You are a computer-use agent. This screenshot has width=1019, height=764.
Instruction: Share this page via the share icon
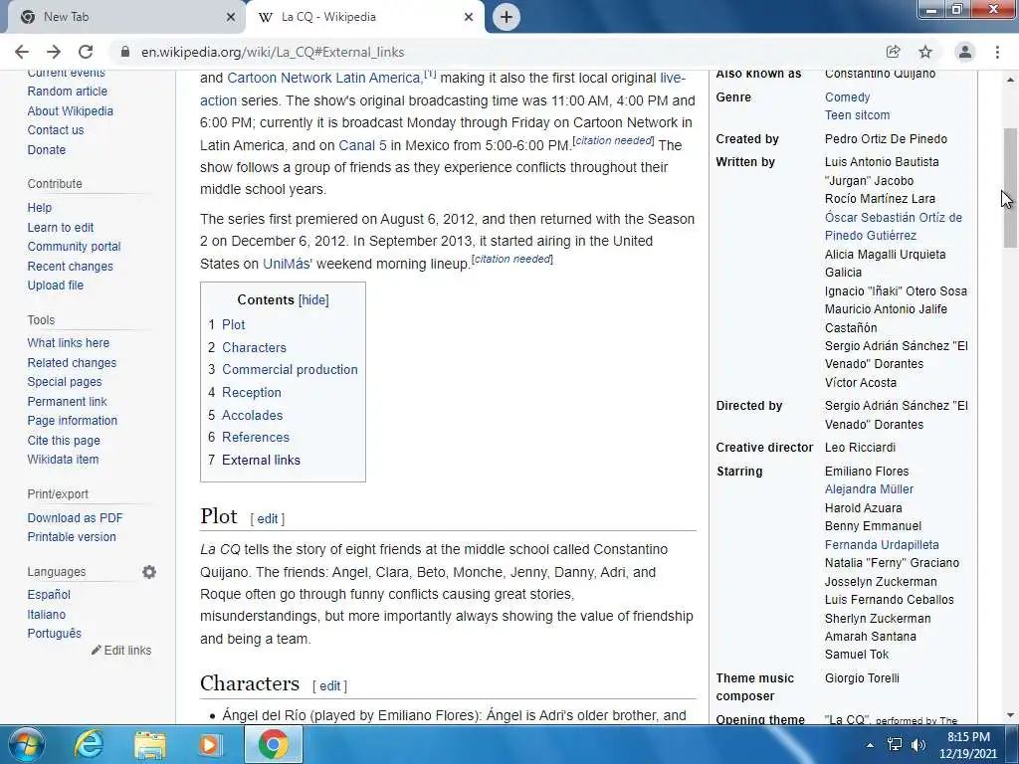[893, 52]
